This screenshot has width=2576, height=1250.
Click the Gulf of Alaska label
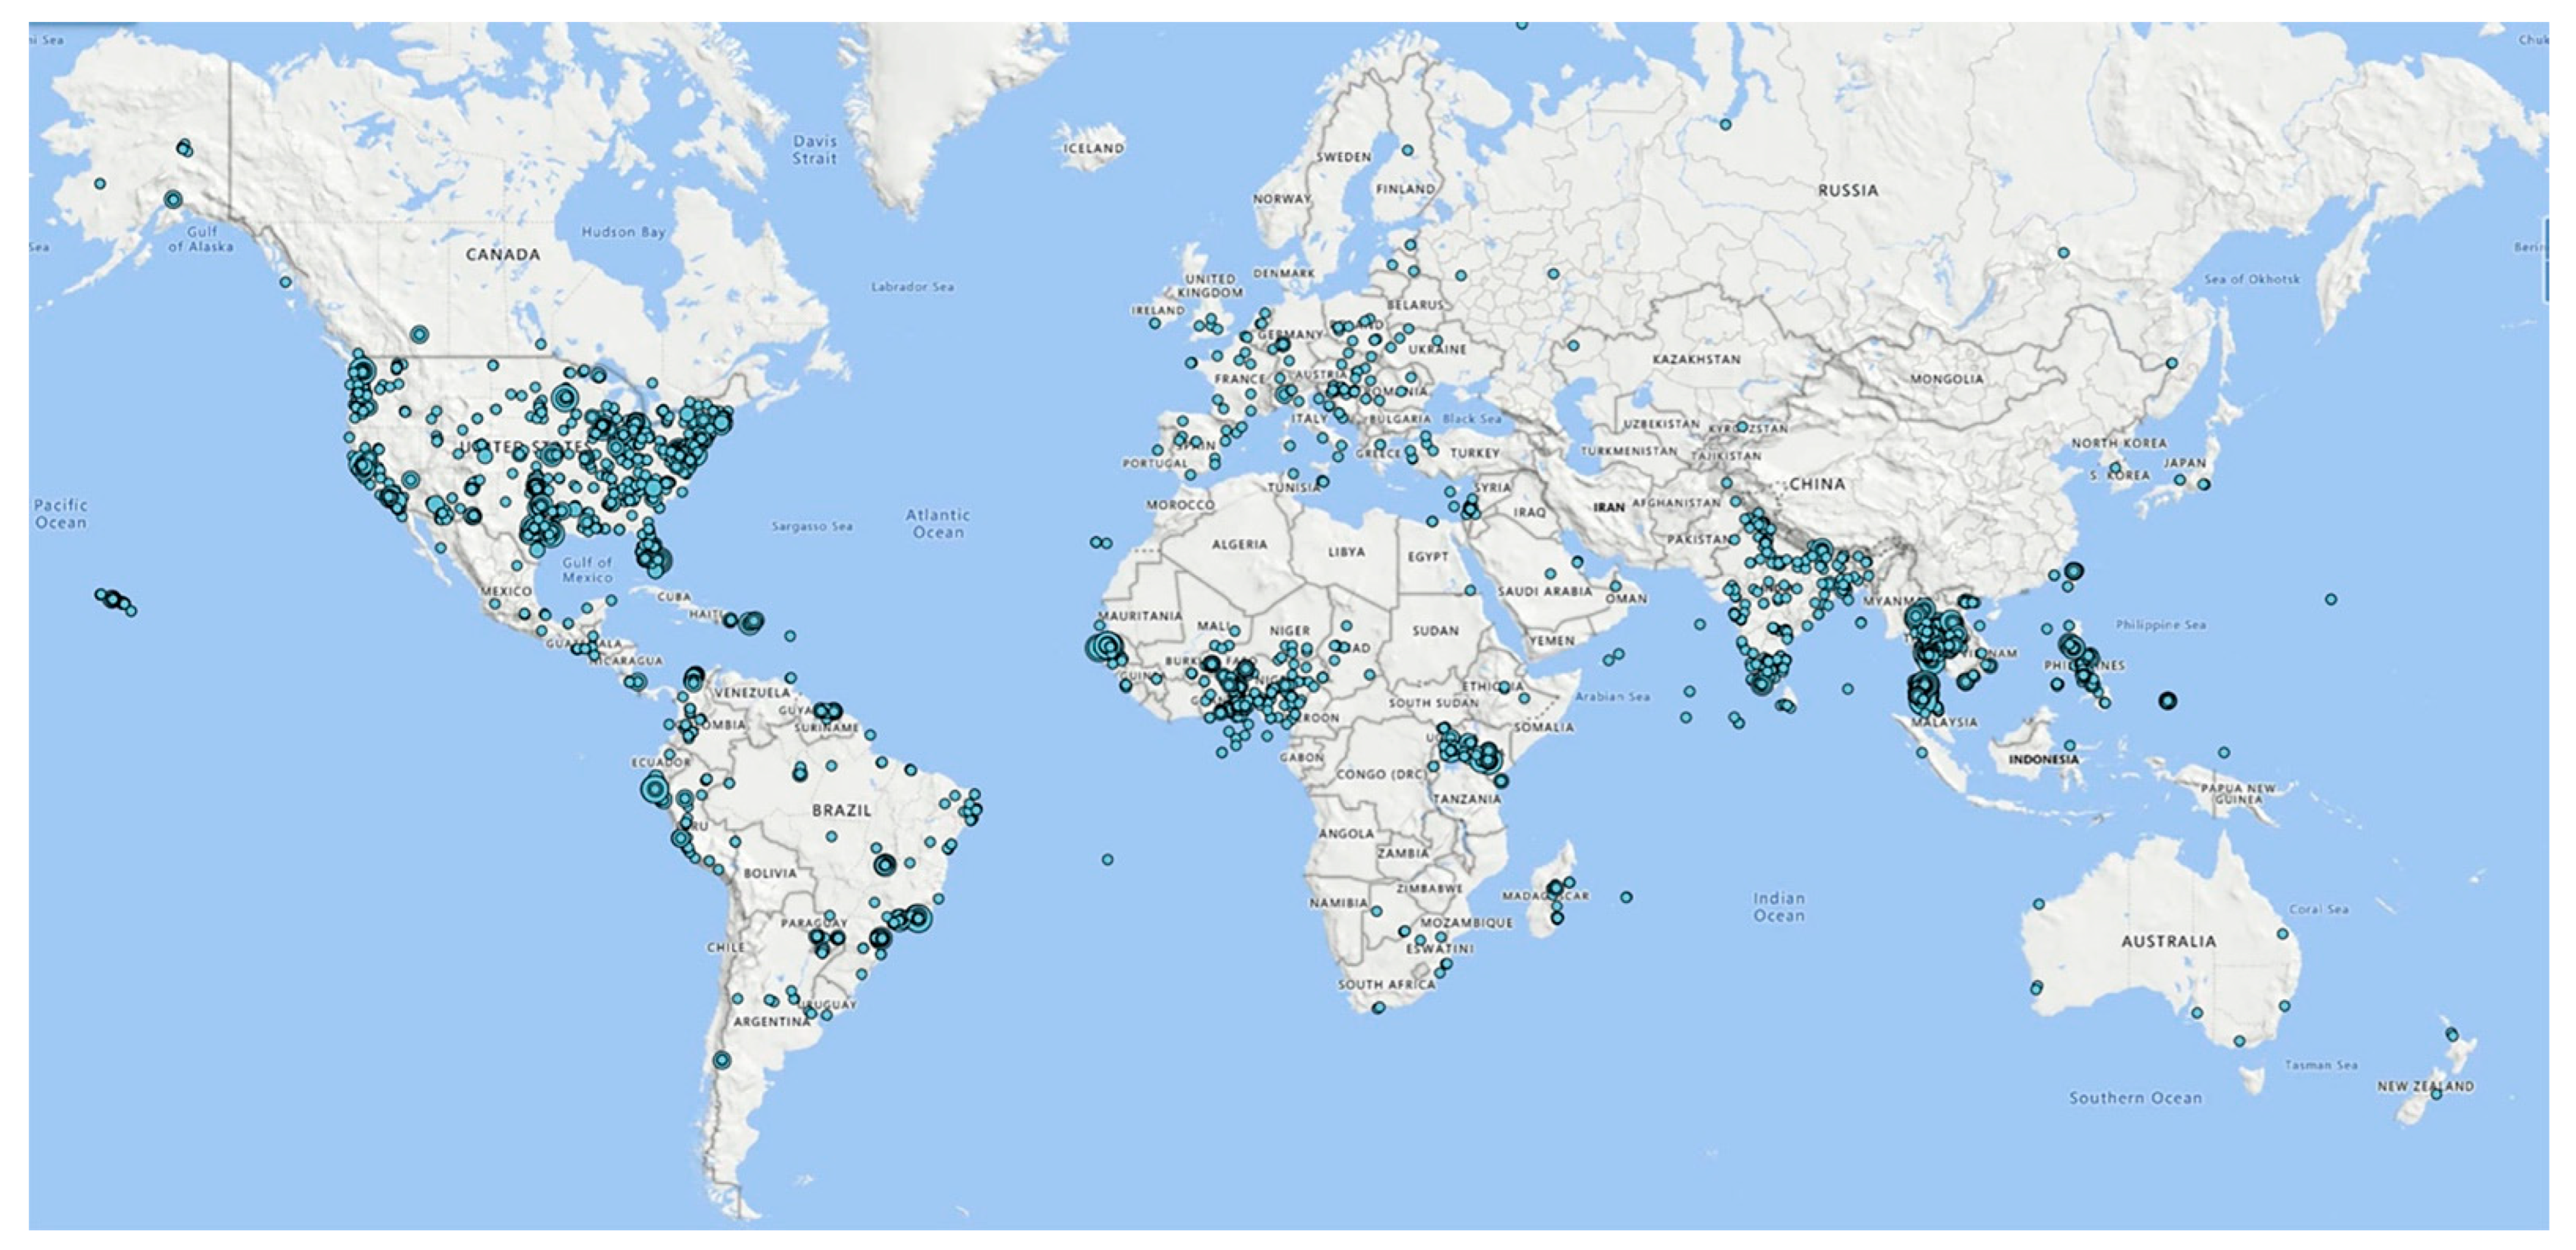(x=201, y=239)
